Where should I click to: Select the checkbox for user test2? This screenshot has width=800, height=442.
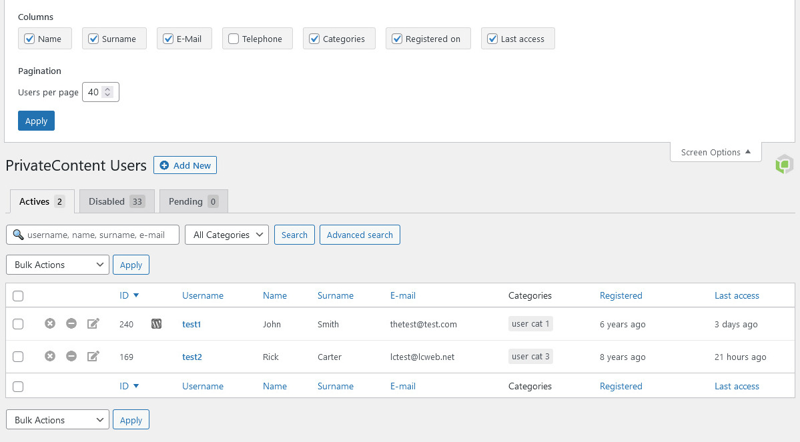pos(18,357)
